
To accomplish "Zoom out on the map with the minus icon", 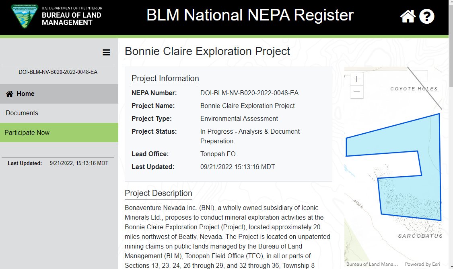I will tap(356, 92).
